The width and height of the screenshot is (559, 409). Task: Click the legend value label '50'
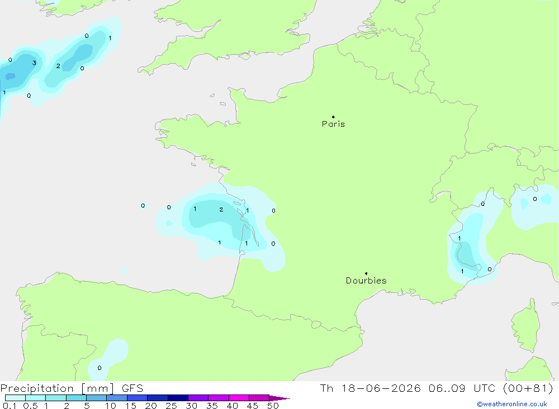click(273, 406)
